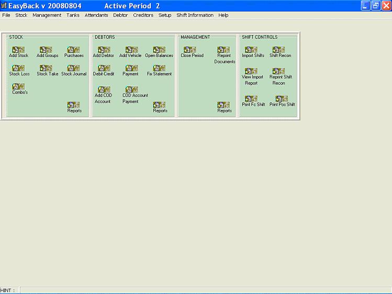Open the Tanks menu
The height and width of the screenshot is (294, 392).
click(x=73, y=15)
